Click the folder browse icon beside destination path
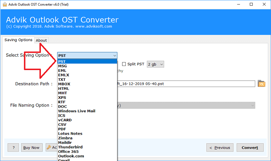Image resolution: width=271 pixels, height=161 pixels. (x=261, y=83)
